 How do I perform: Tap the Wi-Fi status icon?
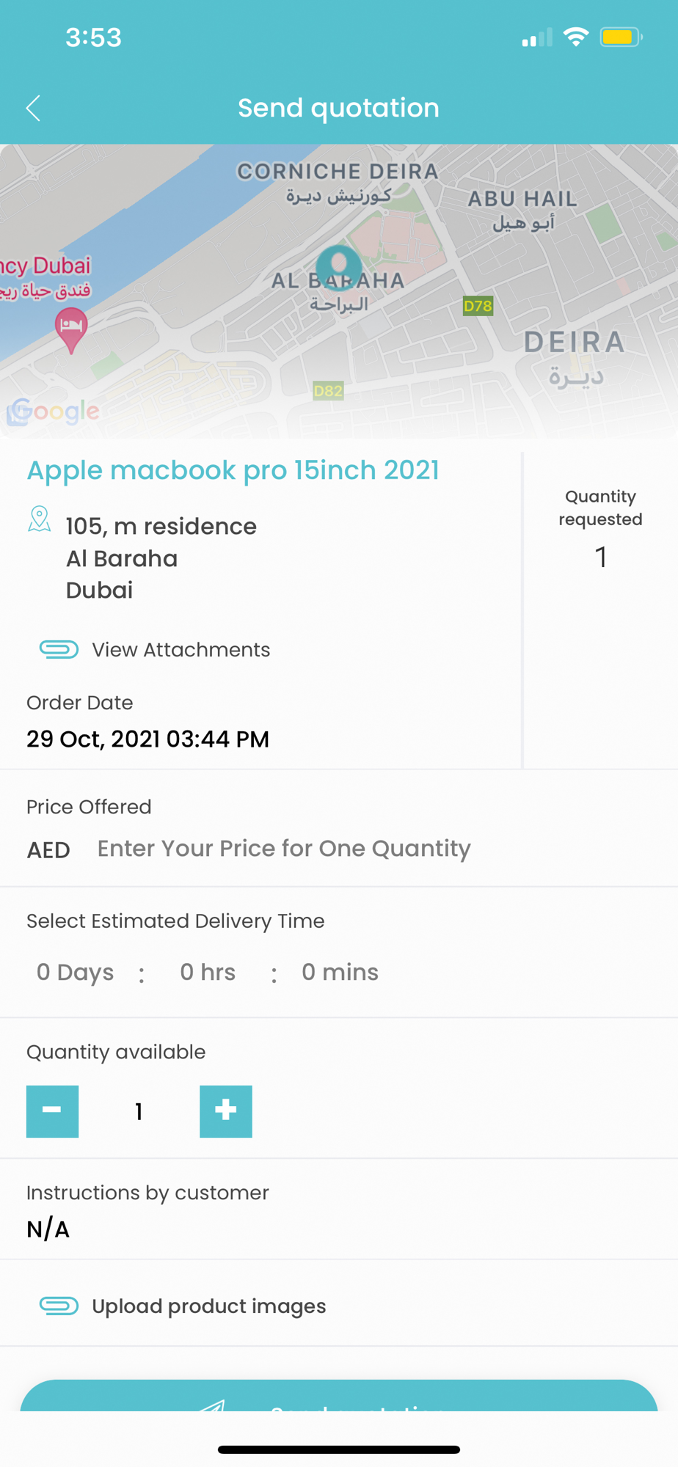pyautogui.click(x=576, y=37)
